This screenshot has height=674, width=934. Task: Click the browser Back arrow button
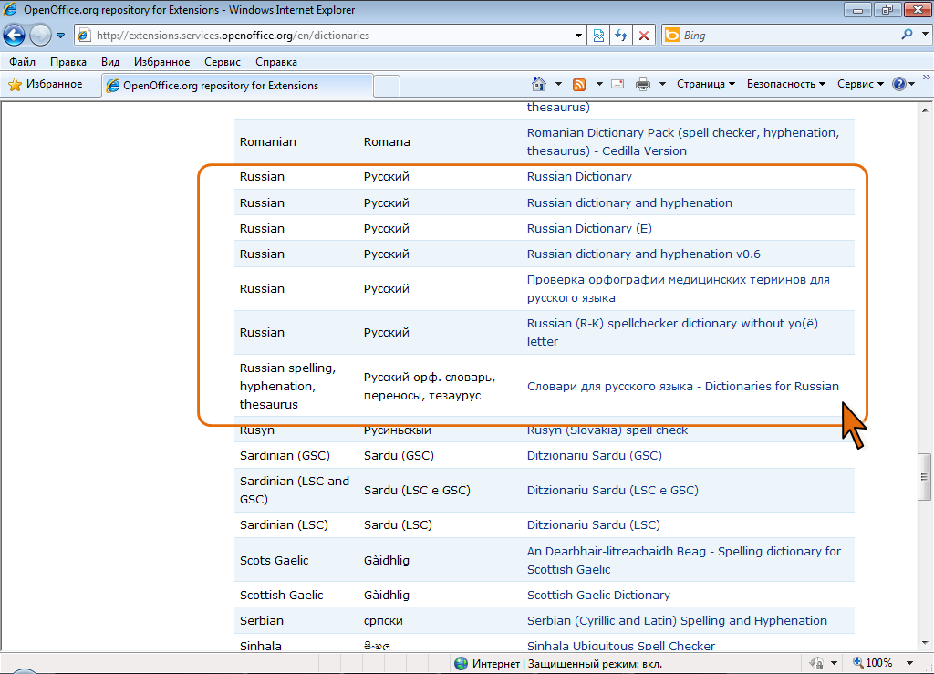[x=15, y=36]
